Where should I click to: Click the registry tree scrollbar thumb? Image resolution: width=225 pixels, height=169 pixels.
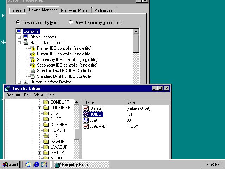tap(77, 134)
